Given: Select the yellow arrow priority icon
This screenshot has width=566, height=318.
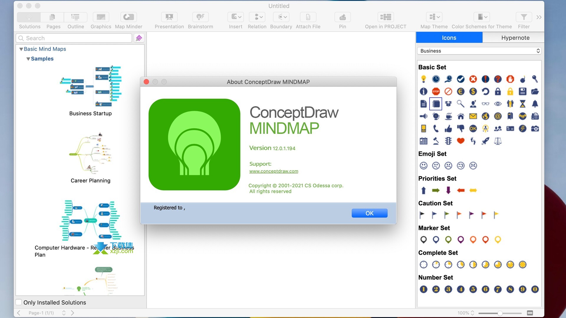Looking at the screenshot, I should pyautogui.click(x=473, y=190).
